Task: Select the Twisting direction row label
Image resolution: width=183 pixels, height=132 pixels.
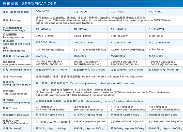Action: tap(17, 70)
